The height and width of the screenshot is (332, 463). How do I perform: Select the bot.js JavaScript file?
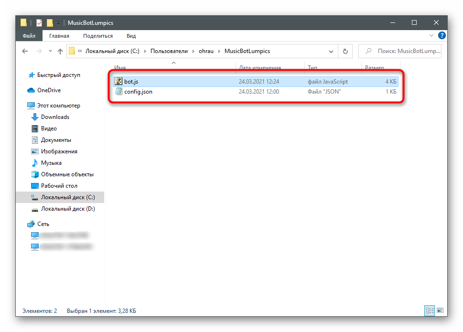(x=131, y=82)
